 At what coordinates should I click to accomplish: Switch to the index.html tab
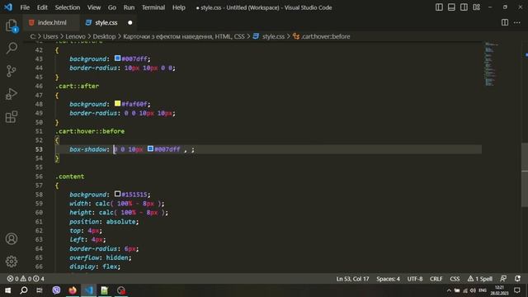click(51, 22)
